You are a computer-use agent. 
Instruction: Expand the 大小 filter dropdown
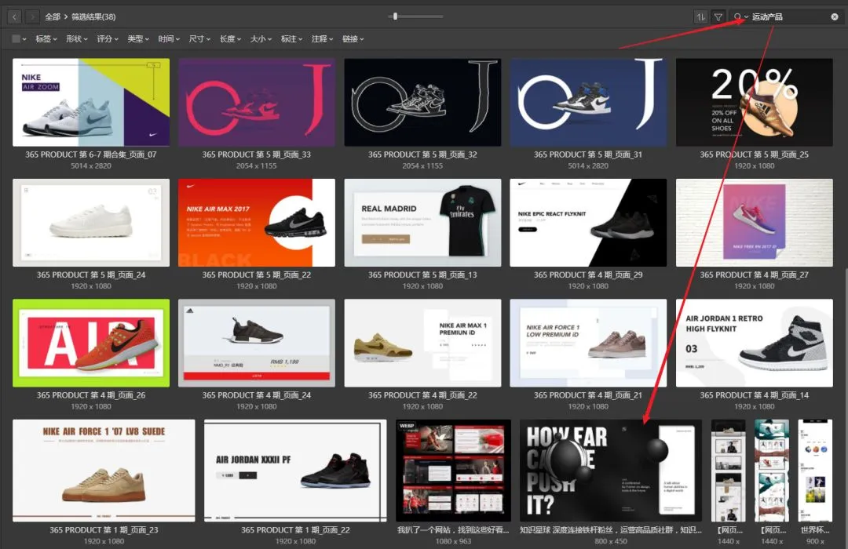(x=261, y=39)
